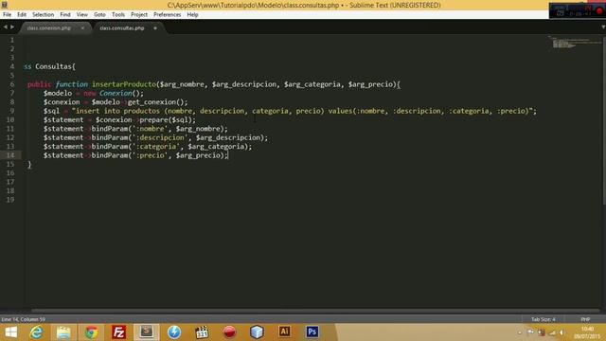606x341 pixels.
Task: Open the Goto menu
Action: [x=99, y=15]
